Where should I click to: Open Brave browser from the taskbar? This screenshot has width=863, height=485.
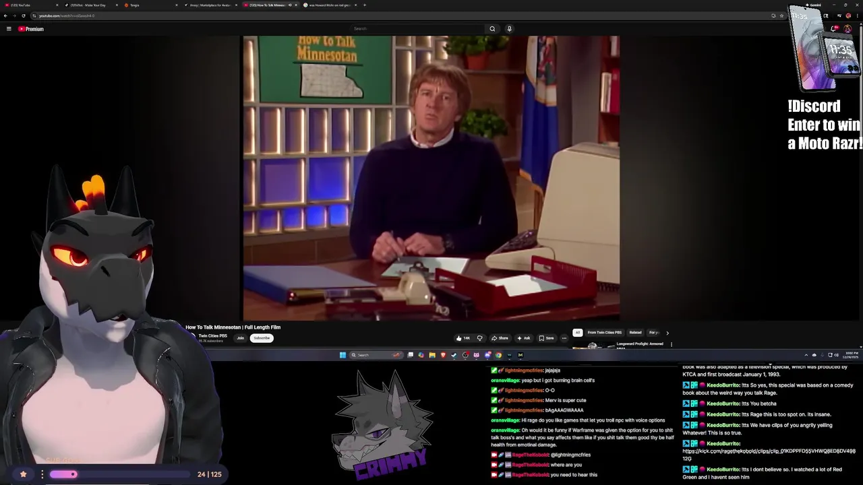(443, 355)
